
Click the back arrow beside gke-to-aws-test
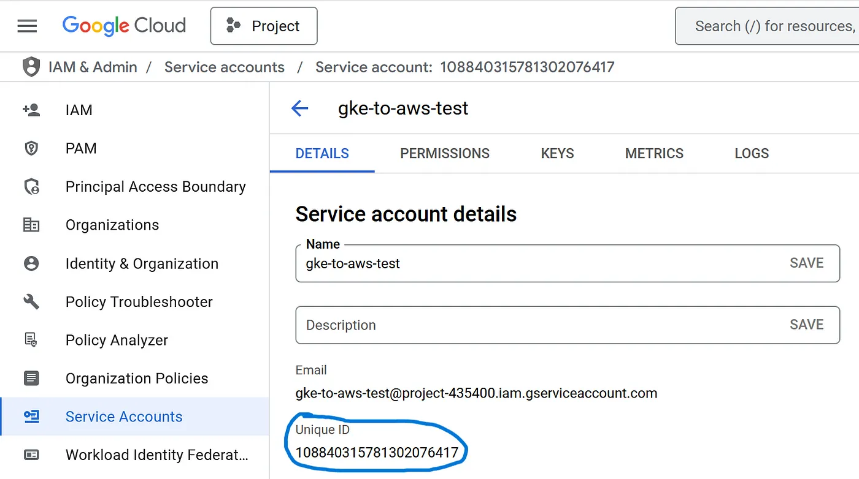299,109
